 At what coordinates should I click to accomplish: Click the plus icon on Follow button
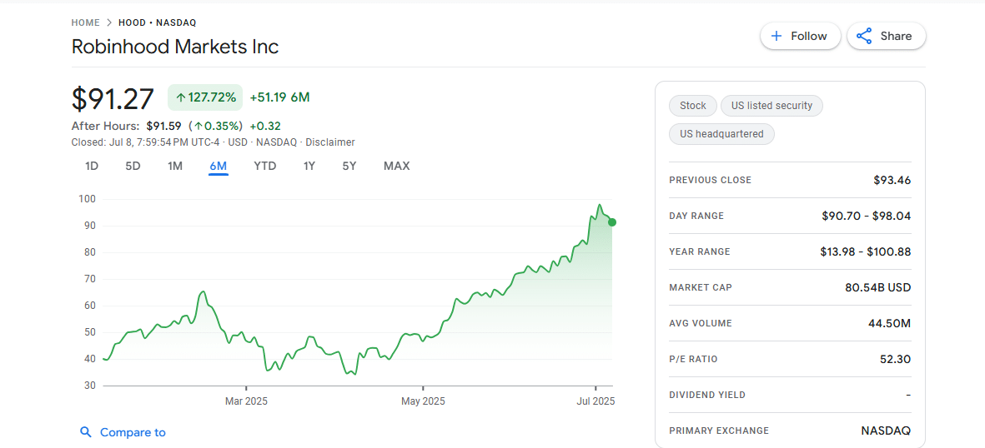pyautogui.click(x=776, y=36)
